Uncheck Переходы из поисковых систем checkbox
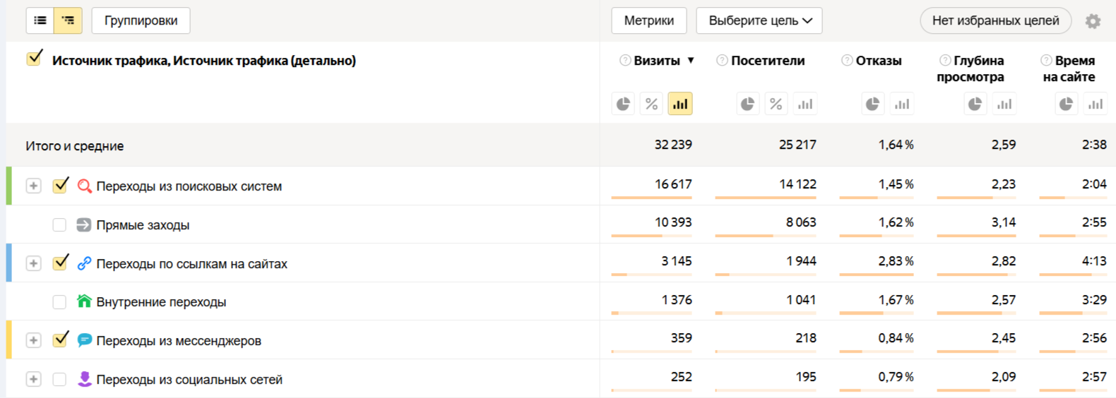 click(x=61, y=186)
